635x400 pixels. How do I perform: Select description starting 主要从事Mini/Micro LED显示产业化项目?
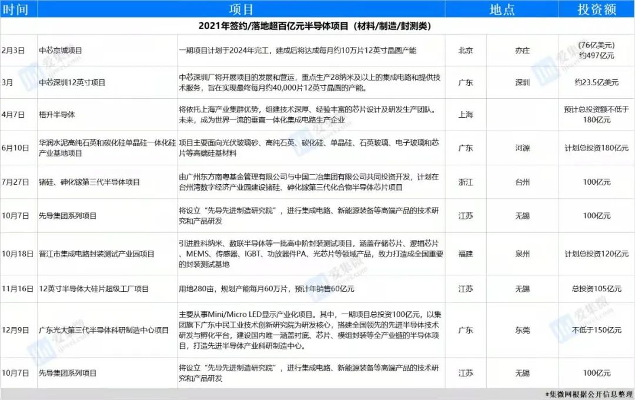310,330
